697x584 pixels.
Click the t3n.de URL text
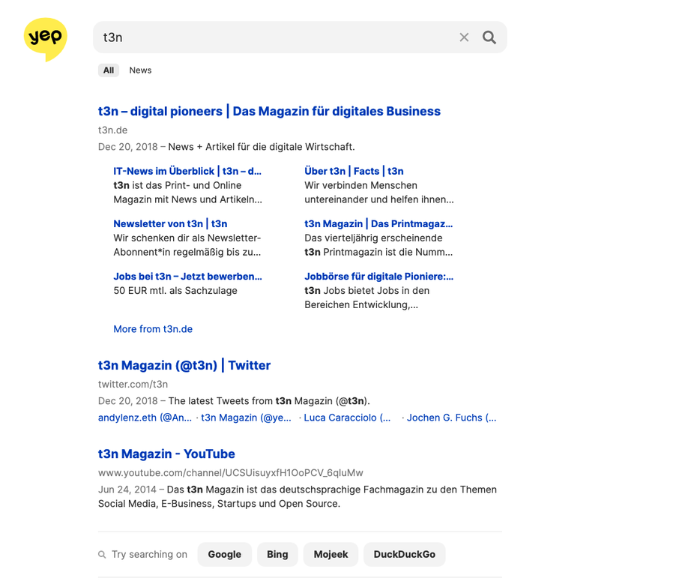(113, 130)
